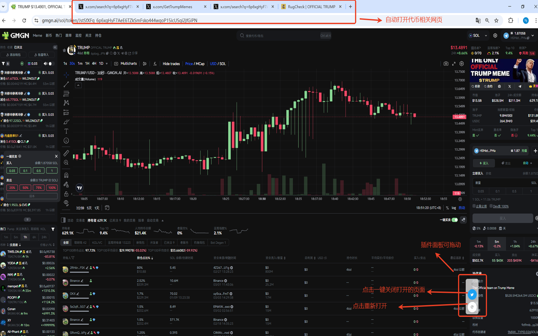Switch chart display to MCap
The width and height of the screenshot is (538, 336).
click(200, 64)
